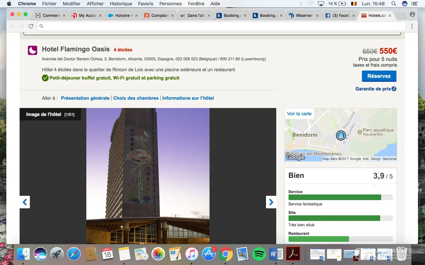Open App Store from the Dock
The image size is (425, 265).
point(209,254)
